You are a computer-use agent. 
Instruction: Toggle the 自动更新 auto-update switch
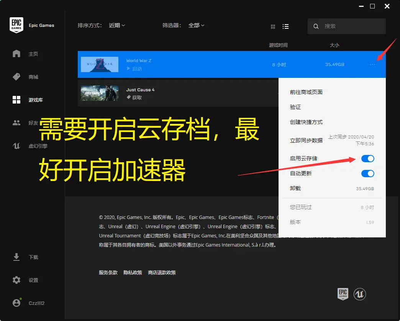tap(367, 174)
